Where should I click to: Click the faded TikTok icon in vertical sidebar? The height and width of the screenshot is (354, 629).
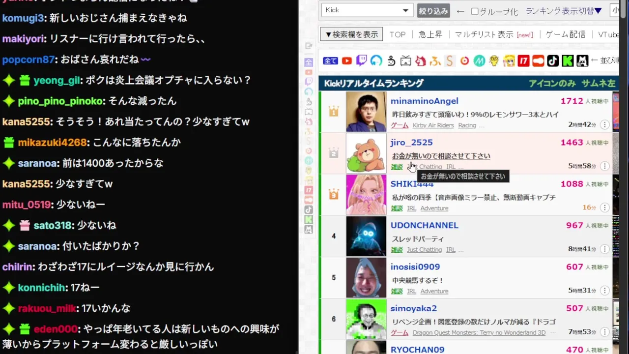[x=309, y=209]
